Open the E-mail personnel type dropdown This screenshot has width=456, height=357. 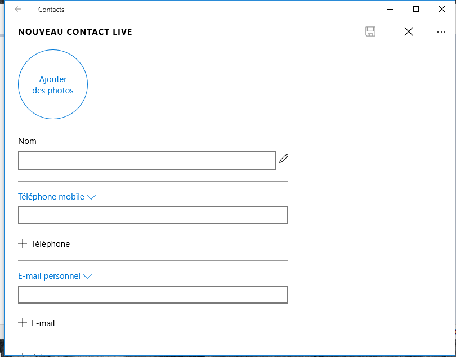[55, 276]
